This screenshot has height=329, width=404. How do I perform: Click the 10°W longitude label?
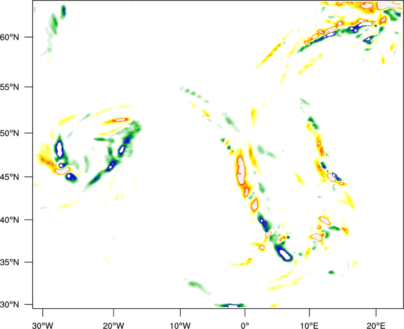click(x=180, y=325)
